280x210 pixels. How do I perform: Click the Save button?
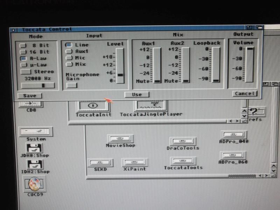point(29,96)
